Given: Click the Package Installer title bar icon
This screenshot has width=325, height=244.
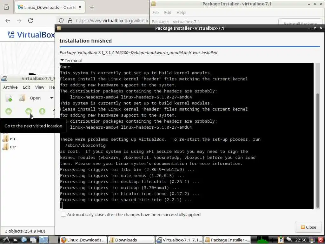Looking at the screenshot, I should click(x=59, y=28).
